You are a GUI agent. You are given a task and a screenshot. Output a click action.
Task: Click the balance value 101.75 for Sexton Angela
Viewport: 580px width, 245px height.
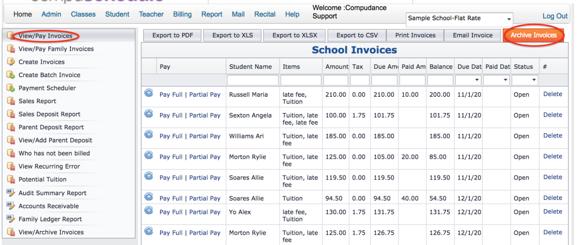coord(440,115)
